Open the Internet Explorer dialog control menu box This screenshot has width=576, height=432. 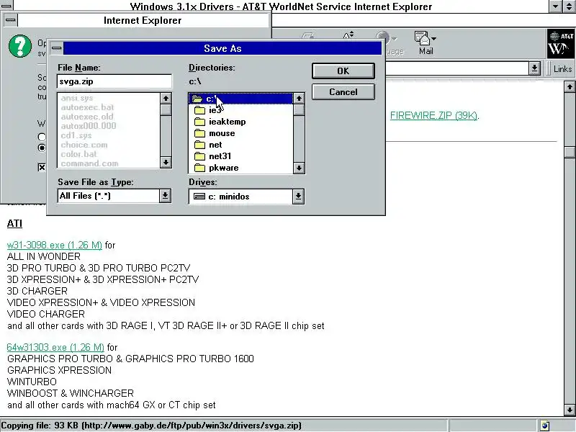[x=11, y=20]
